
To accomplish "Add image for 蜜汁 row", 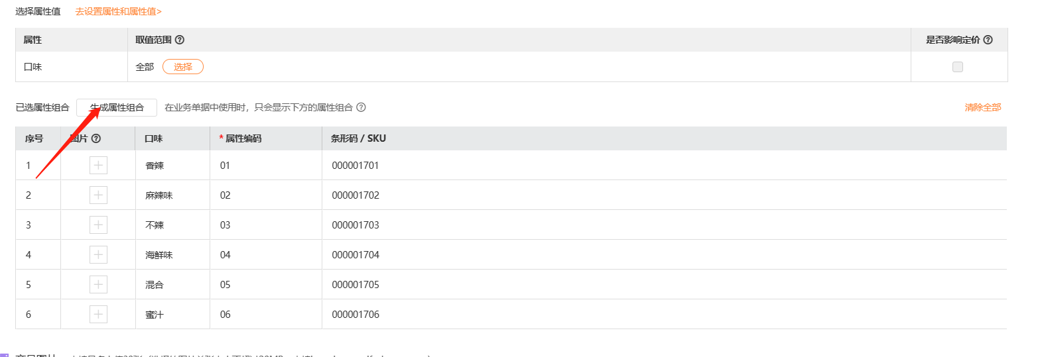I will pyautogui.click(x=98, y=314).
